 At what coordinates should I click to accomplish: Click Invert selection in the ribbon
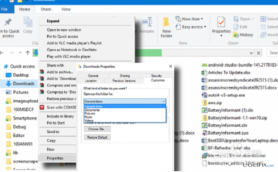[269, 35]
